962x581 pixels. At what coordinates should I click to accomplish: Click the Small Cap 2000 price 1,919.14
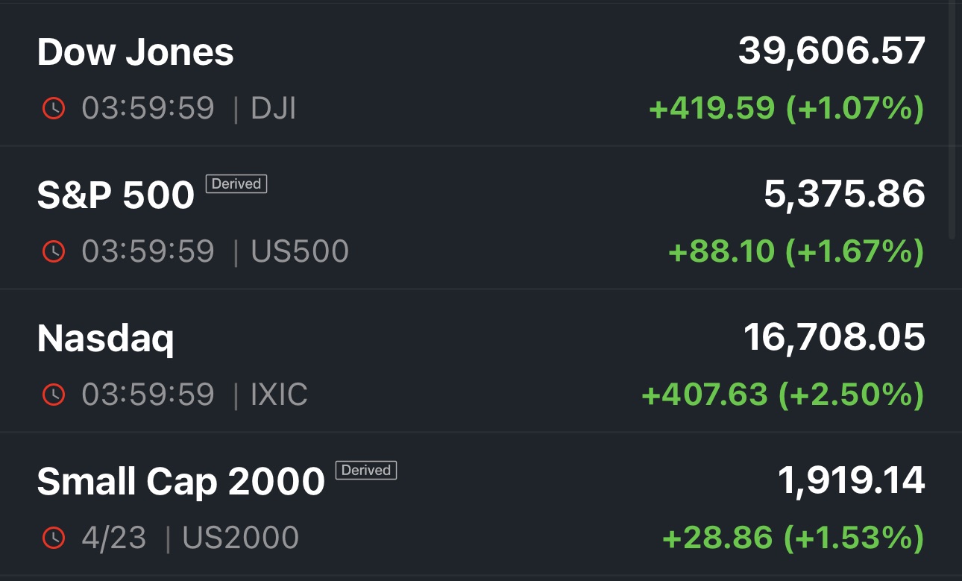click(x=851, y=480)
